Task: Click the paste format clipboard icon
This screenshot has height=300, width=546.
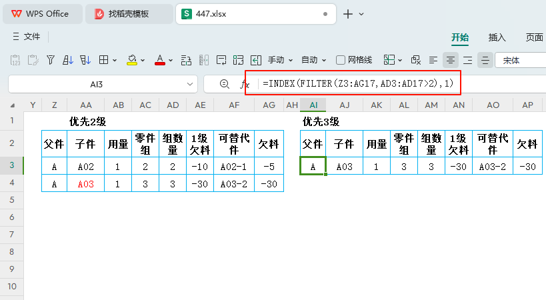Action: click(x=33, y=60)
